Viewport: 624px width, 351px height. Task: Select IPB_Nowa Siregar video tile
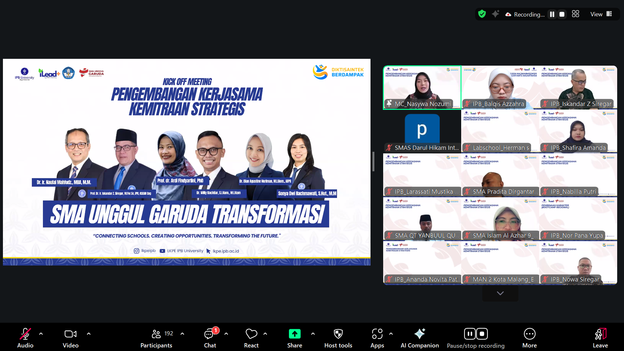tap(578, 263)
